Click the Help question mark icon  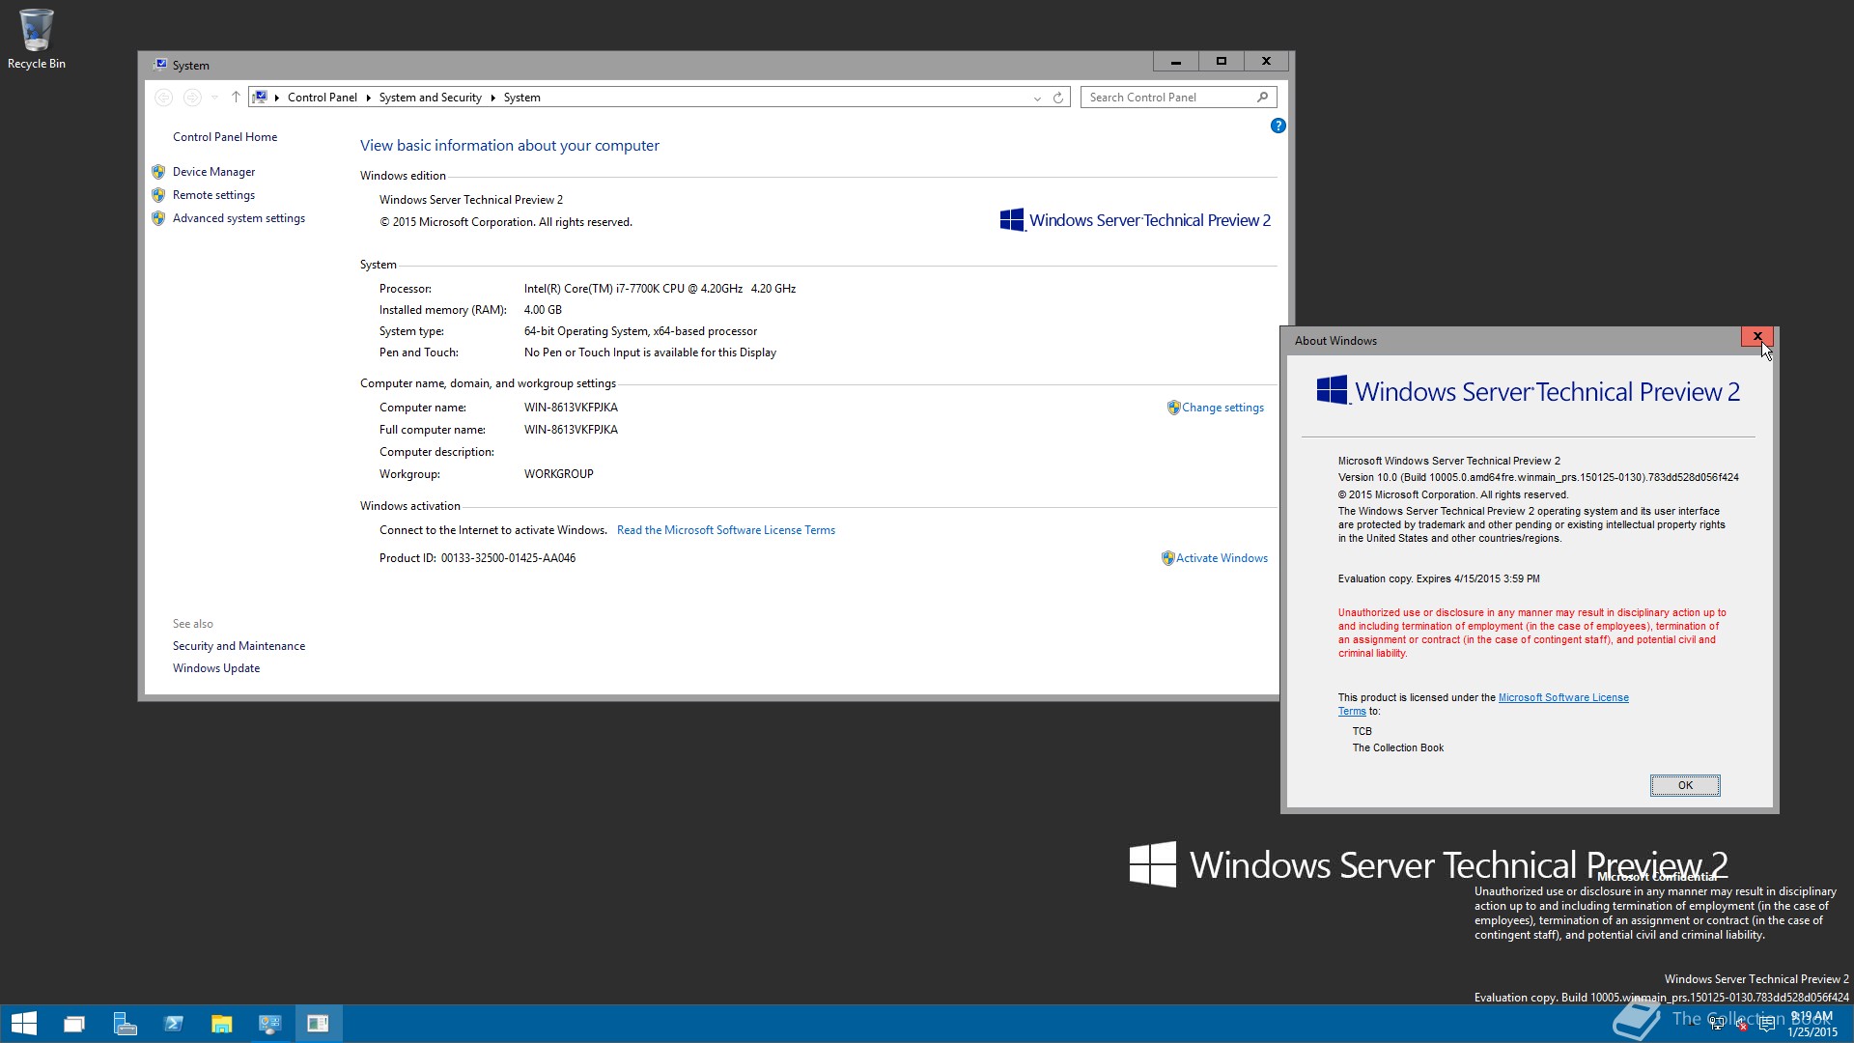[1278, 126]
